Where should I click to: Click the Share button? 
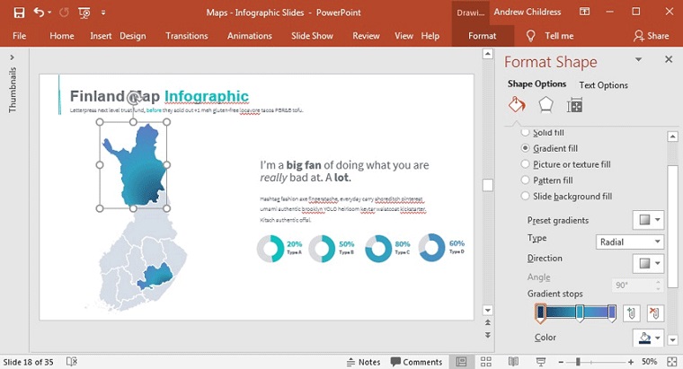tap(652, 36)
